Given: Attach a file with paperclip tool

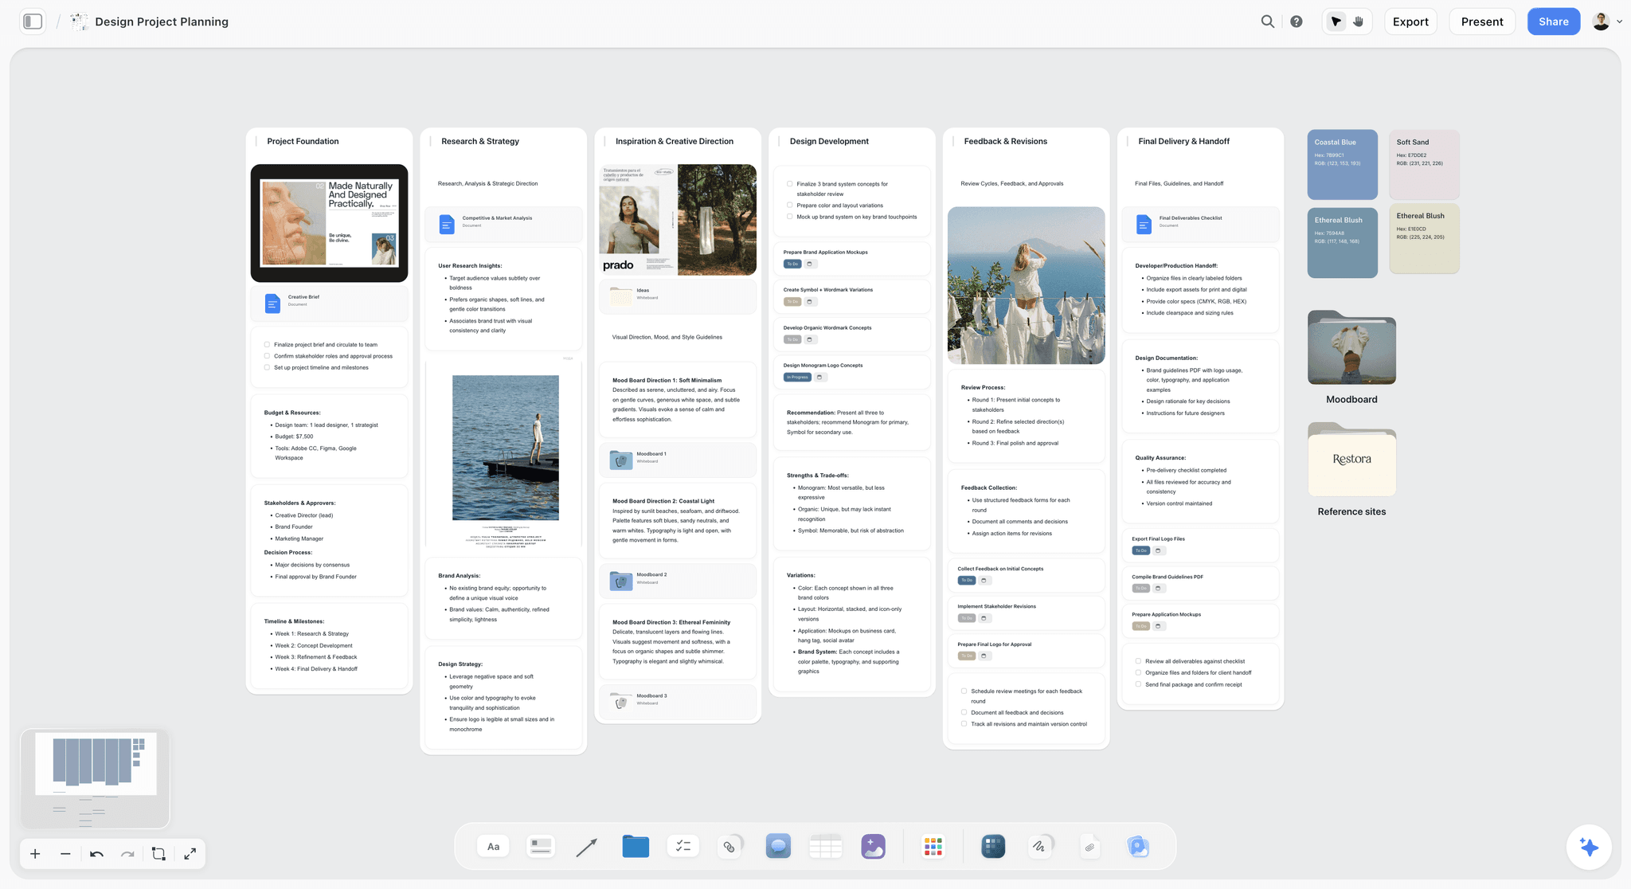Looking at the screenshot, I should [1089, 846].
